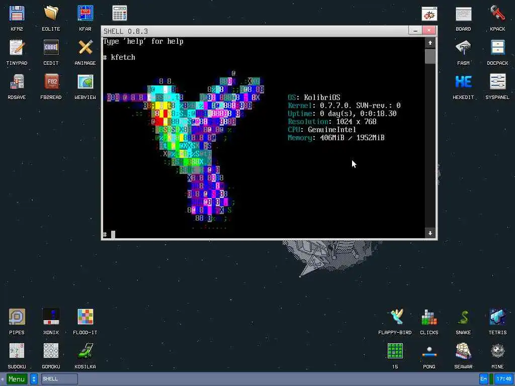Minimize the SHELL 0.8.3 window
The width and height of the screenshot is (515, 386).
tap(415, 31)
